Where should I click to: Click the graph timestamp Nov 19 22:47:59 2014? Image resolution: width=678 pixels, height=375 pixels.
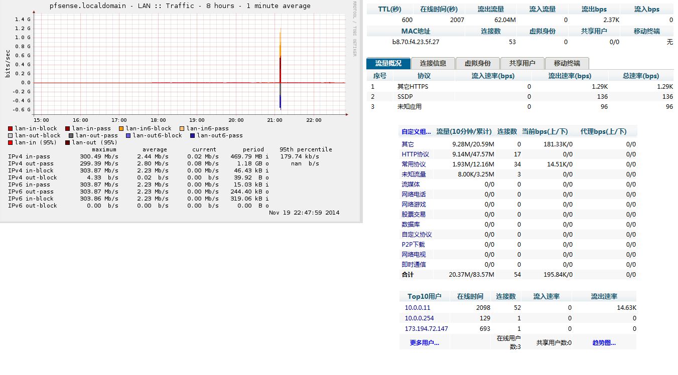(x=304, y=213)
